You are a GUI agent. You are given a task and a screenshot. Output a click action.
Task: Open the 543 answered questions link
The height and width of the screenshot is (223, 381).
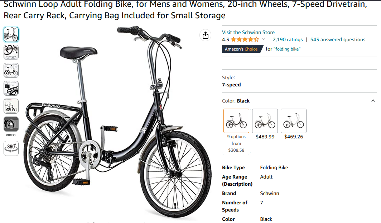tap(338, 39)
